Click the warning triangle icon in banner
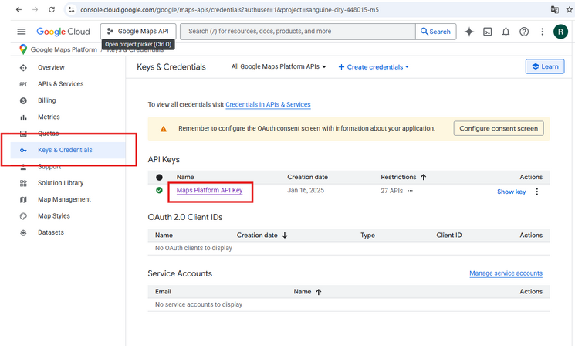This screenshot has width=575, height=346. 164,129
